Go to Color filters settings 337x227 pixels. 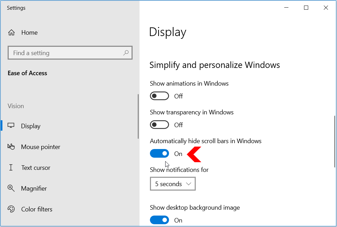coord(37,209)
